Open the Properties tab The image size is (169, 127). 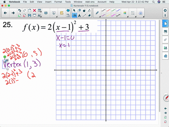click(165, 48)
